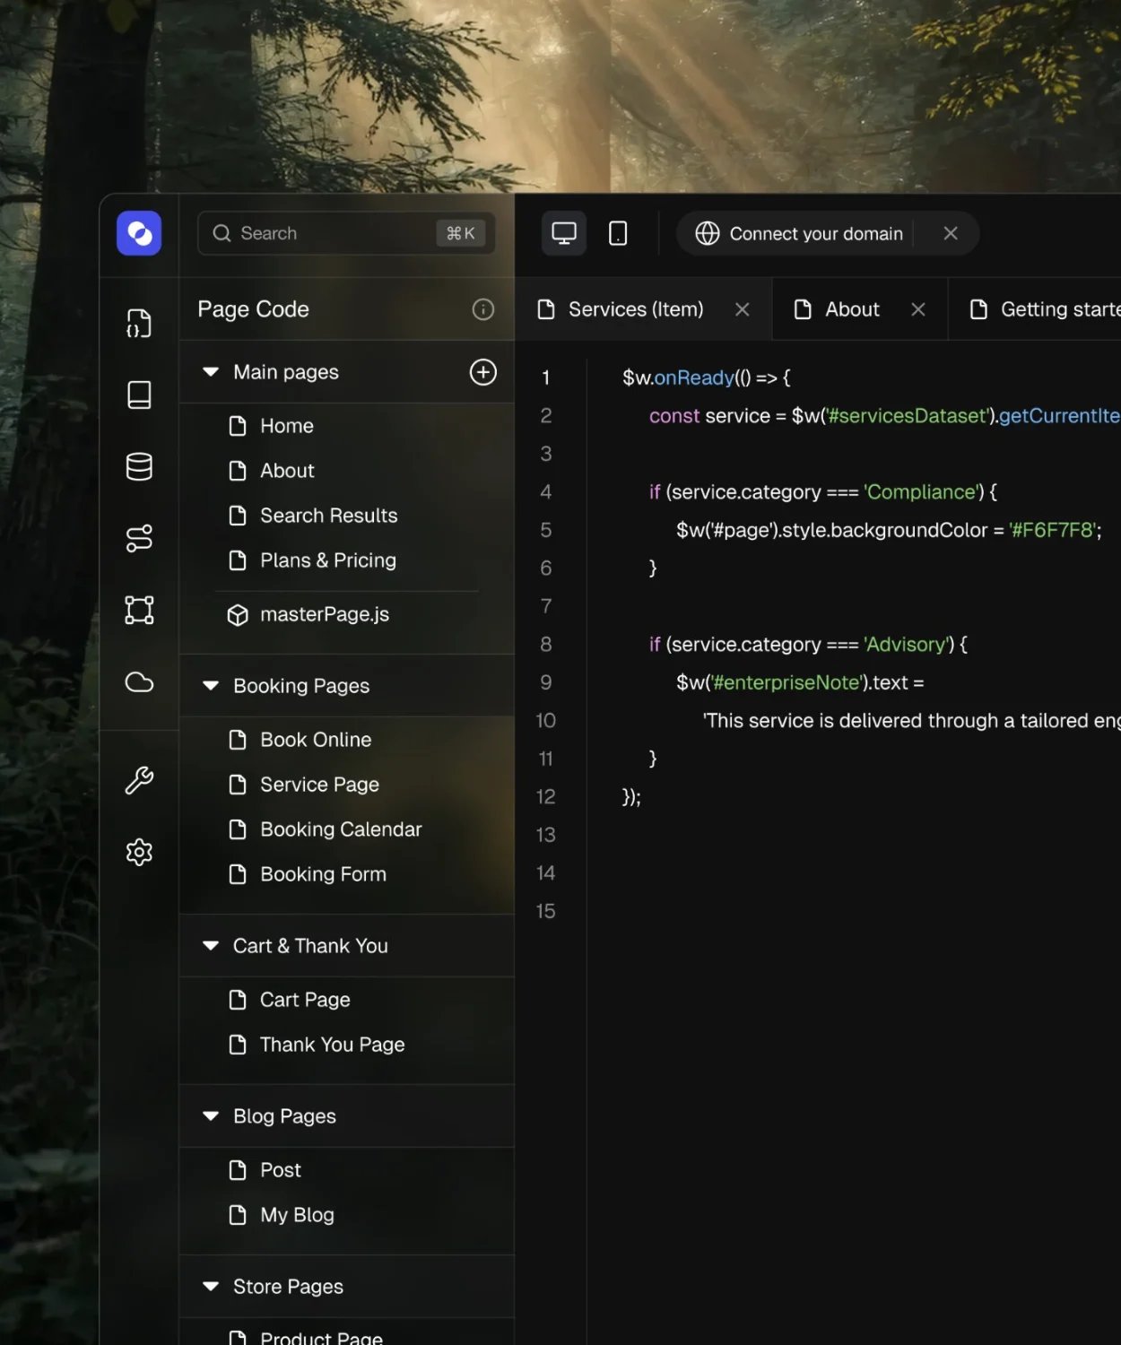
Task: Open the wrench tools icon
Action: pos(139,780)
